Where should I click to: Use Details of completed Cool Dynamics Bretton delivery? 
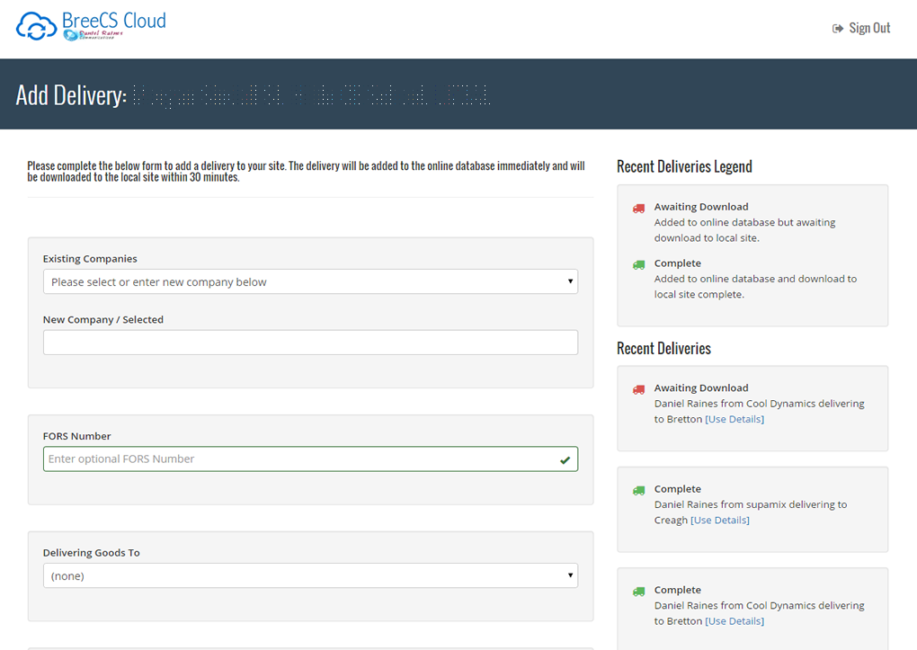click(x=734, y=621)
